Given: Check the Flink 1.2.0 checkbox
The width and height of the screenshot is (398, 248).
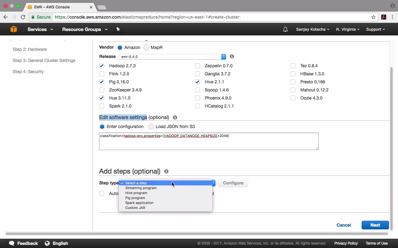Looking at the screenshot, I should click(x=102, y=74).
